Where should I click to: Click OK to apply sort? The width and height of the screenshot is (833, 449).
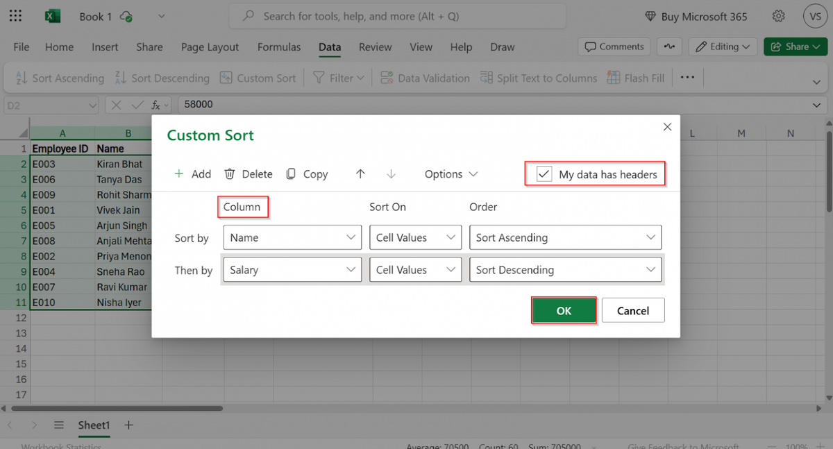click(x=564, y=310)
